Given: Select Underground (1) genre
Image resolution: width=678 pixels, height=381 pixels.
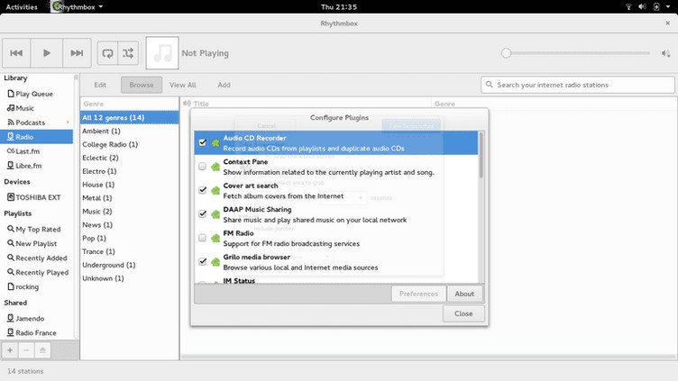Looking at the screenshot, I should (x=129, y=265).
